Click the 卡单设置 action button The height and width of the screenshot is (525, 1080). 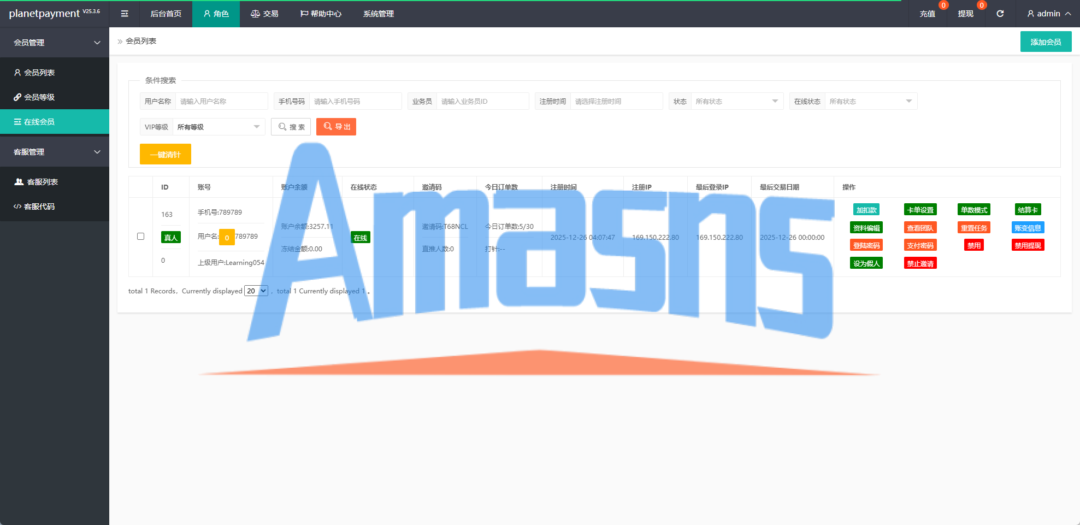pos(920,210)
